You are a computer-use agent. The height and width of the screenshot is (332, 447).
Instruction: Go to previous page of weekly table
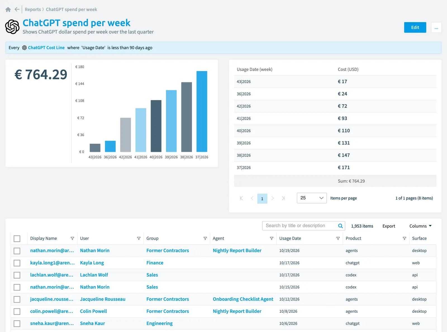coord(252,198)
